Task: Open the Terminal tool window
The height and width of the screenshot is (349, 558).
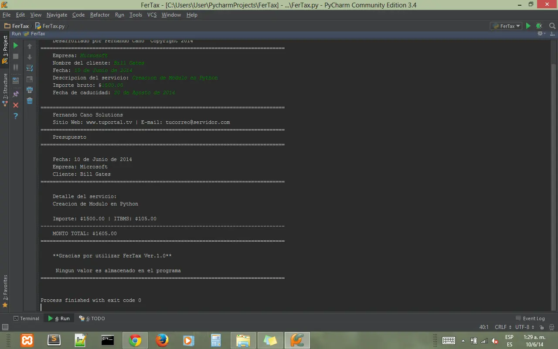Action: 26,318
